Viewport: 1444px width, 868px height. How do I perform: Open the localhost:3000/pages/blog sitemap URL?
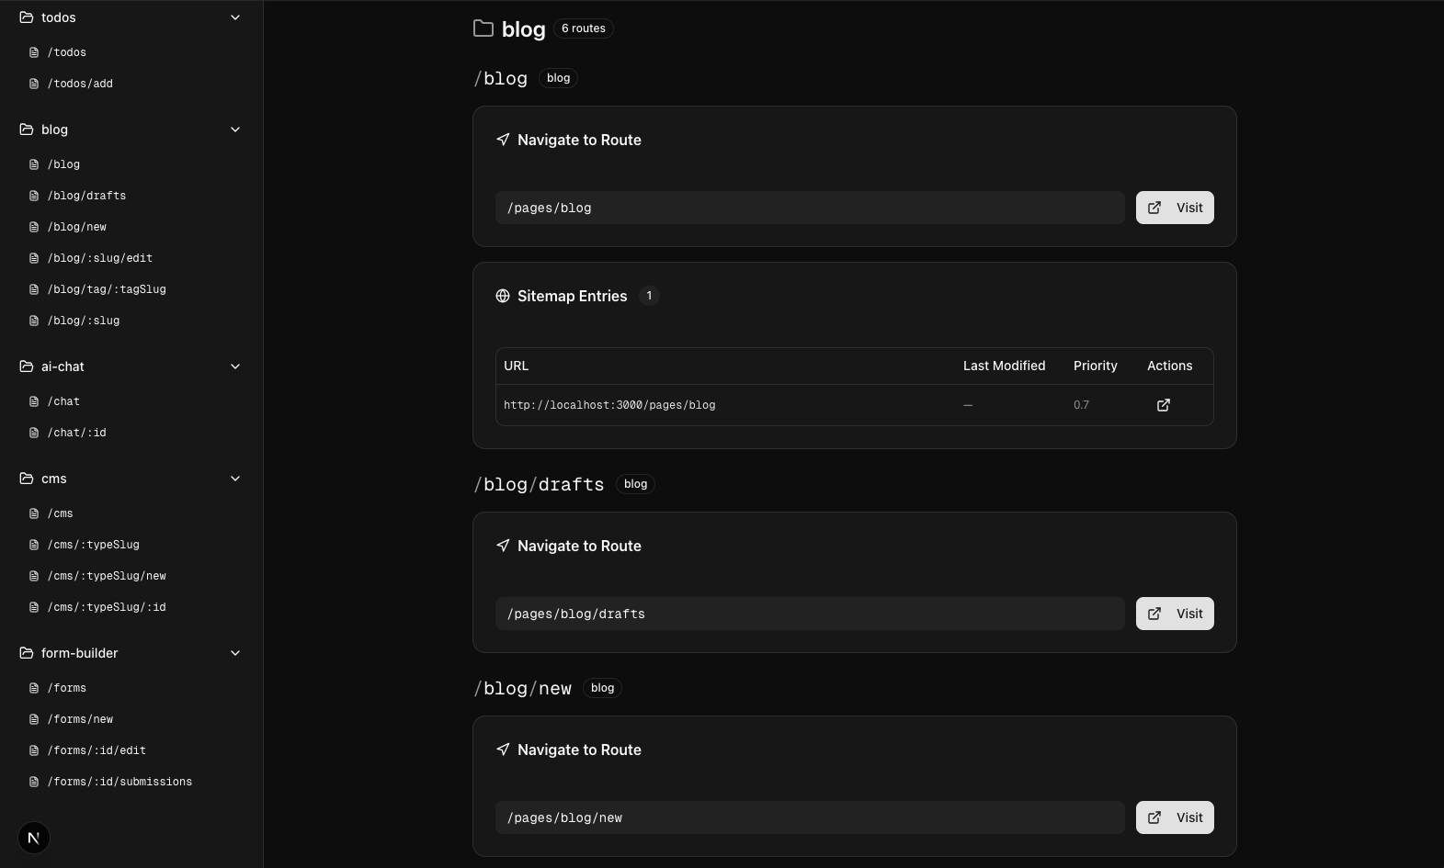coord(609,405)
